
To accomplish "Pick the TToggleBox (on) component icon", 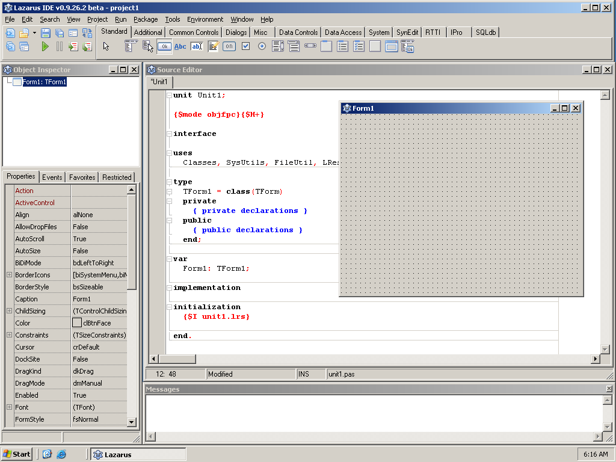I will coord(229,46).
